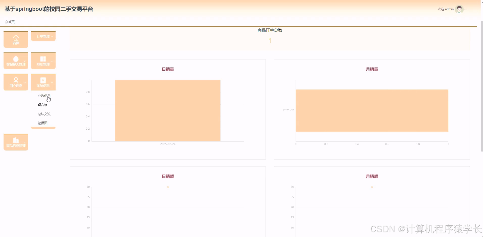Open the 论坛交流 submenu item
Image resolution: width=483 pixels, height=237 pixels.
click(x=44, y=114)
